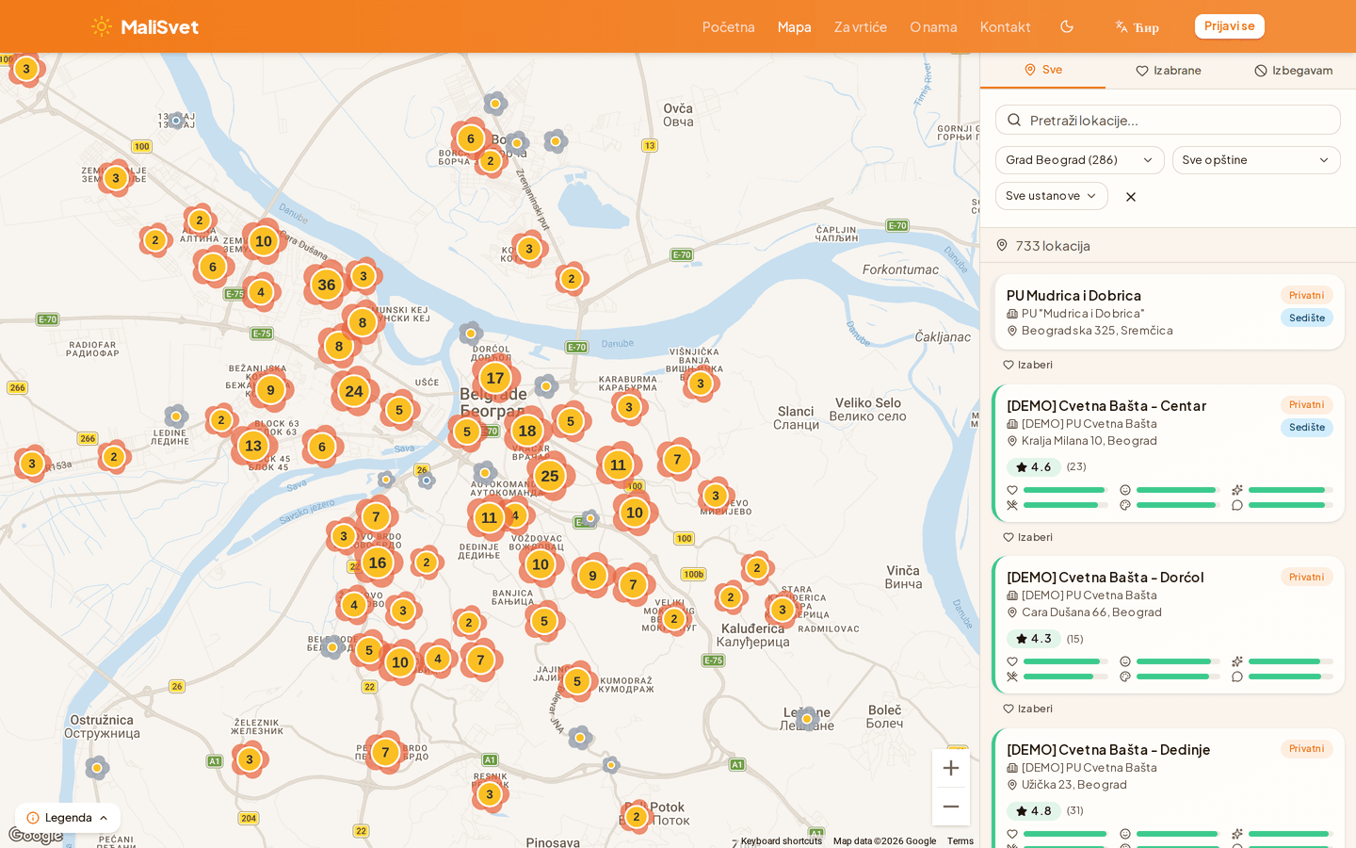Open the Za vrtiće menu item
This screenshot has width=1356, height=848.
[x=860, y=26]
